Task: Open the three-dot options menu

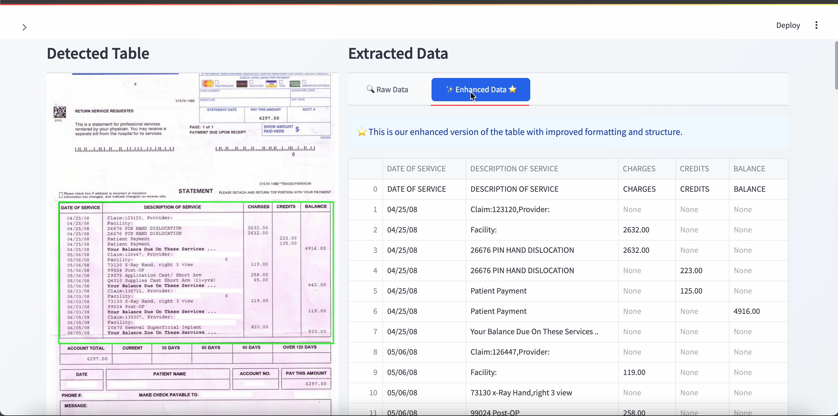Action: pyautogui.click(x=816, y=25)
